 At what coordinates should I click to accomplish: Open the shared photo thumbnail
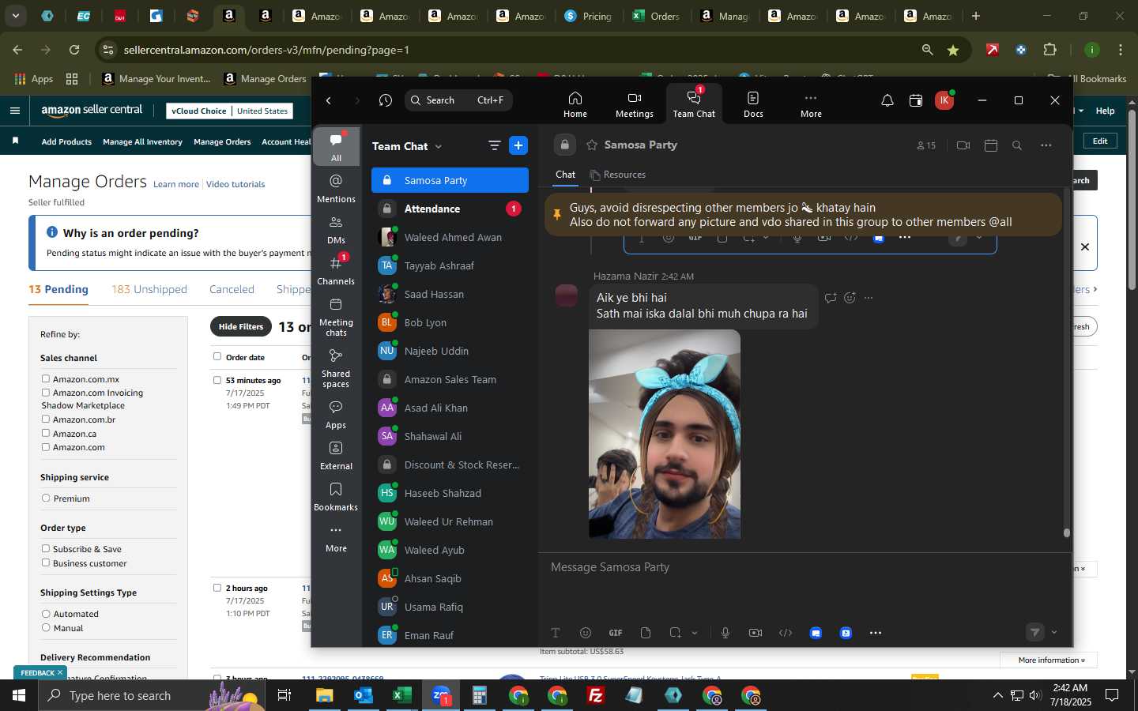pos(665,434)
